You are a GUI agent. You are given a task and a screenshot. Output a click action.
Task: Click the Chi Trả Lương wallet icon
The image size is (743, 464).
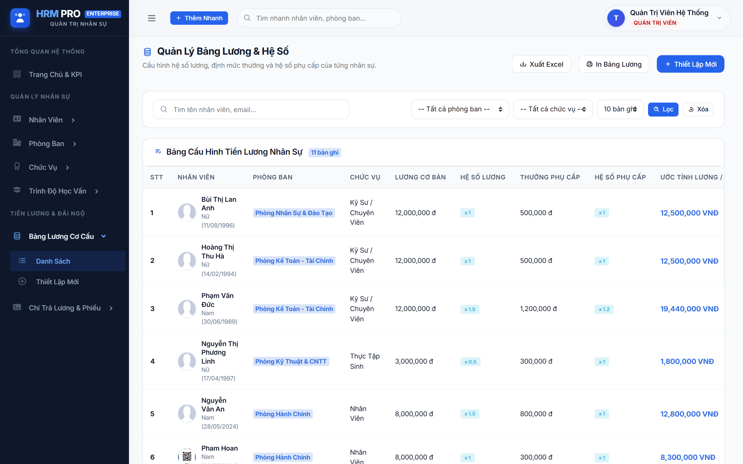click(17, 307)
